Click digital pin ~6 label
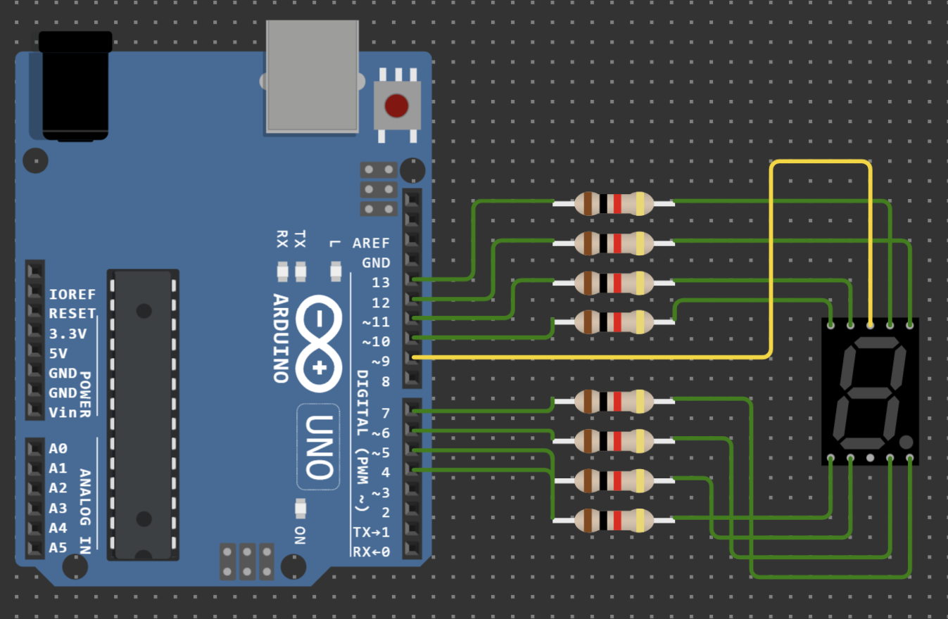 coord(381,433)
